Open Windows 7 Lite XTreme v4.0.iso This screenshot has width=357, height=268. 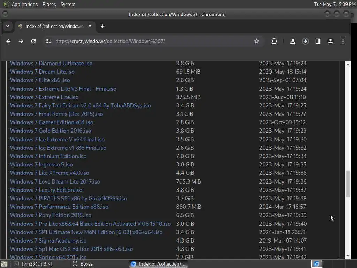50,173
